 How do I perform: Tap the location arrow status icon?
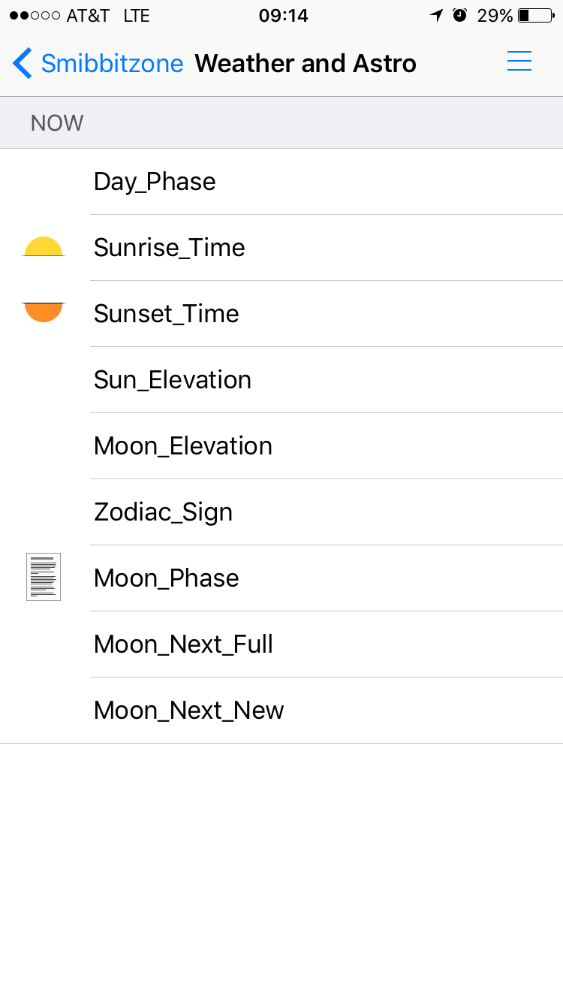(x=436, y=15)
